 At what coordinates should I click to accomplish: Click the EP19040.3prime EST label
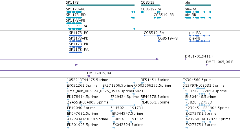pos(81,108)
